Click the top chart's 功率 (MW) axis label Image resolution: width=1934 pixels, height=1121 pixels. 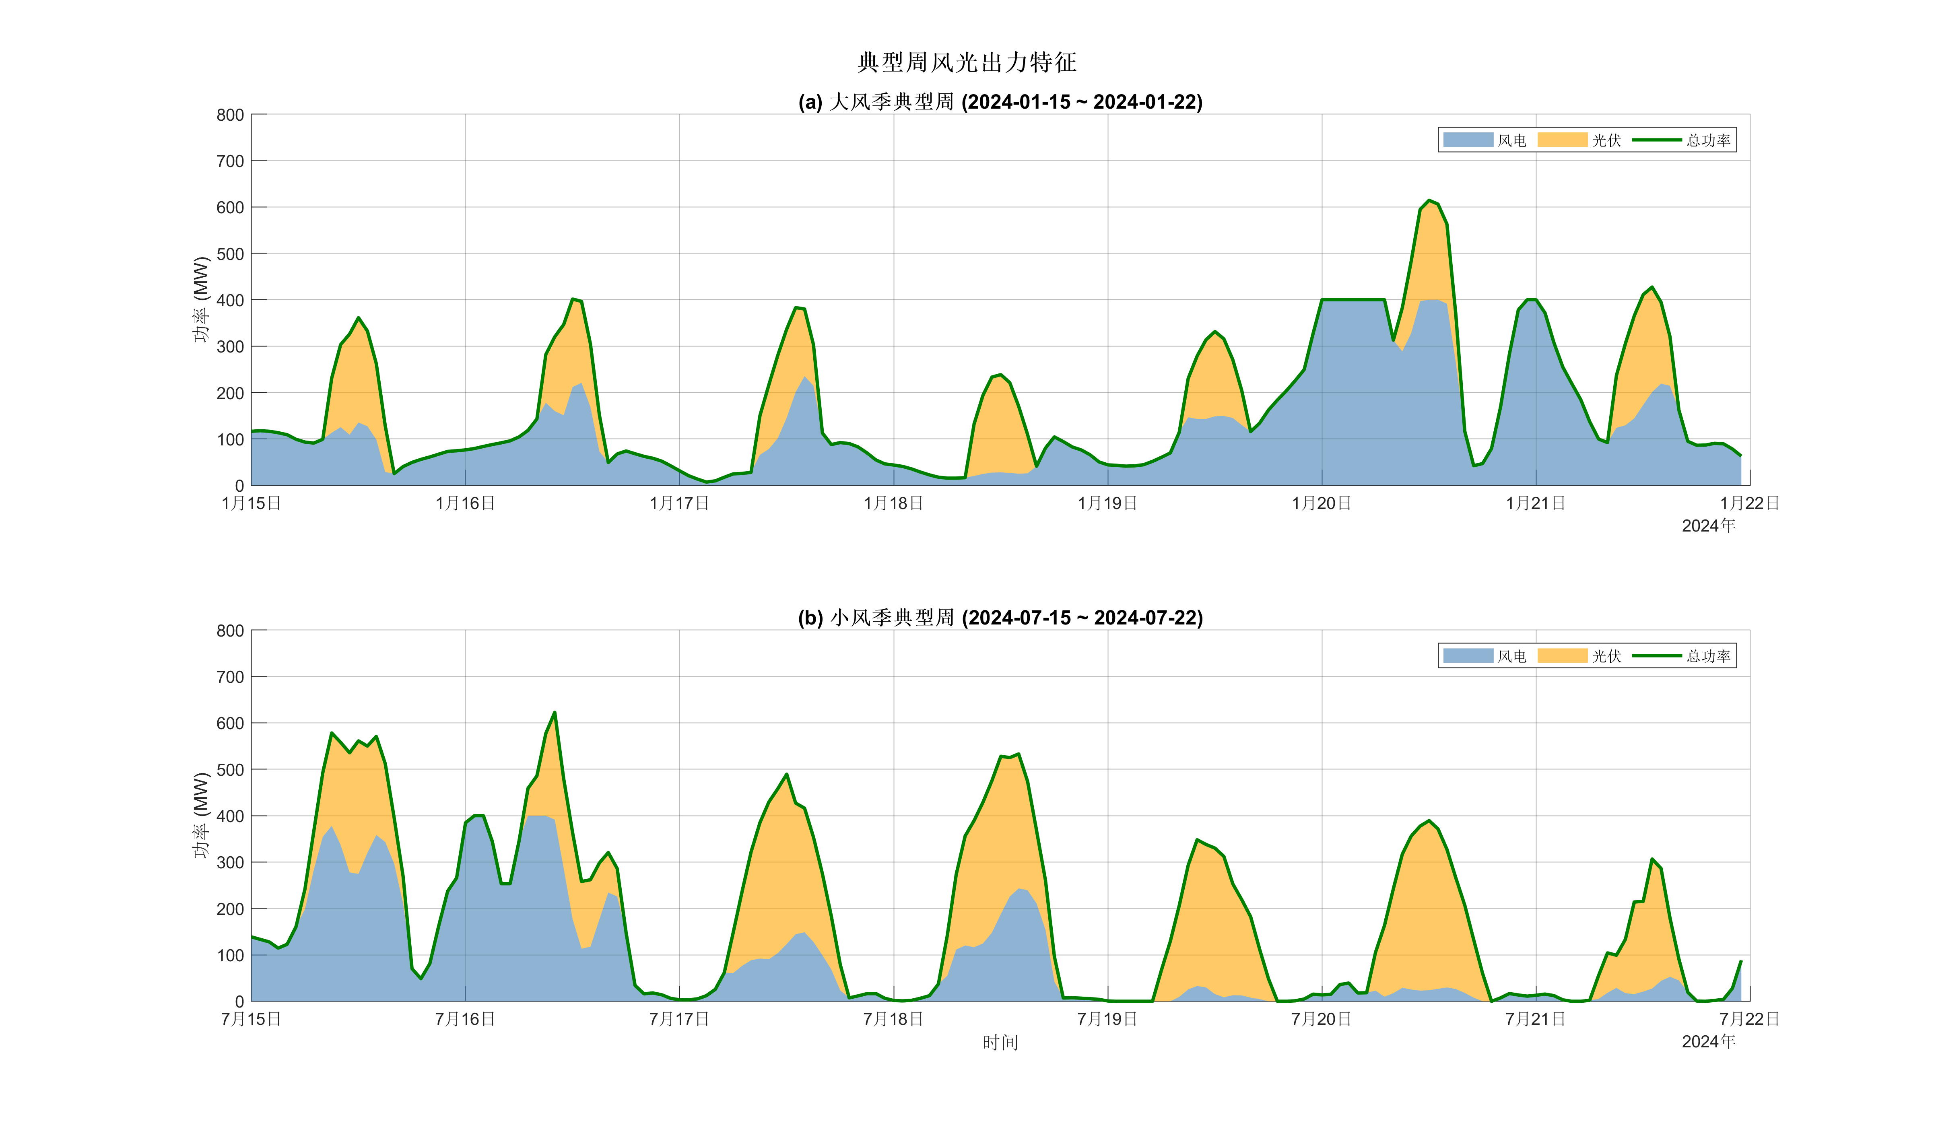point(201,299)
